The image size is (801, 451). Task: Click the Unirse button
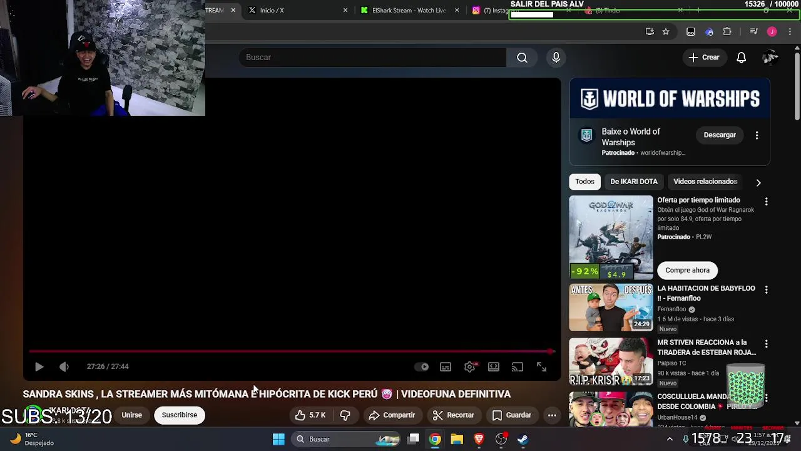click(x=131, y=415)
